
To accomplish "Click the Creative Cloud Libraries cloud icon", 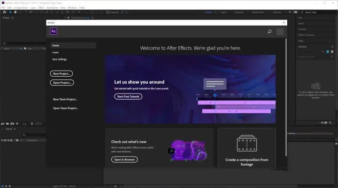I will pos(315,86).
